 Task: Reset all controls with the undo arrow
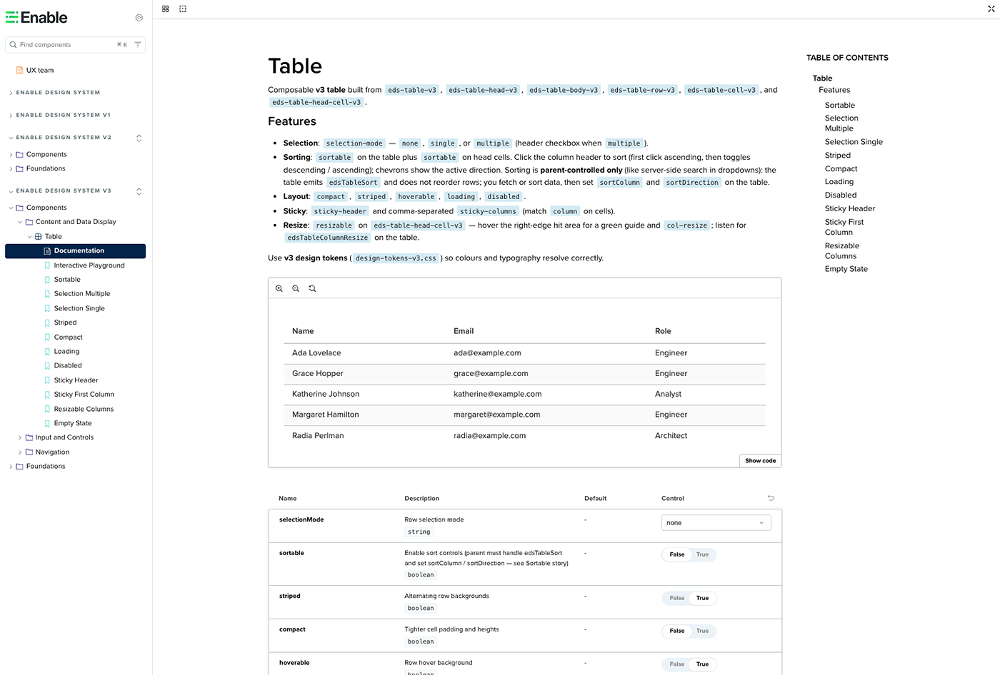(x=771, y=498)
